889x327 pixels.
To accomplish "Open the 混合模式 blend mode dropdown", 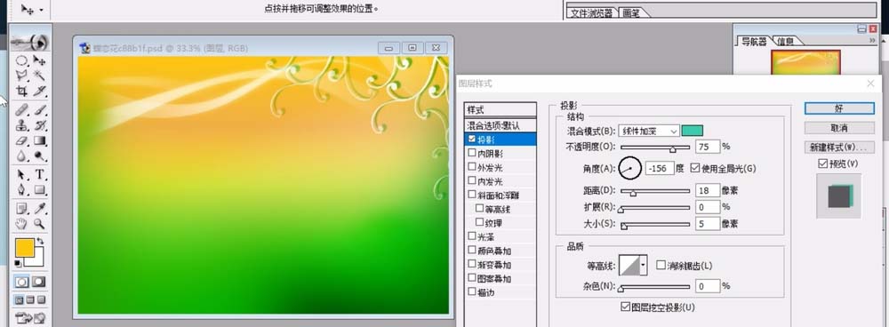I will tap(649, 131).
